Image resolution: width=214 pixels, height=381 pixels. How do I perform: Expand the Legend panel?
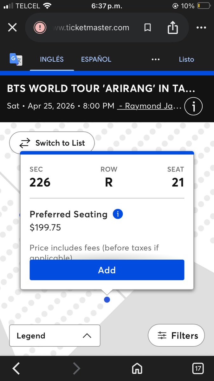(x=55, y=336)
